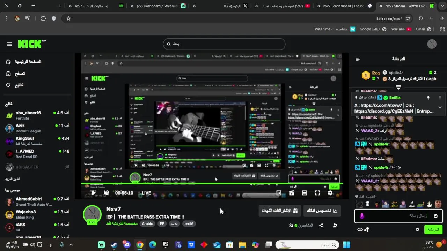This screenshot has width=447, height=251.
Task: Select the Arabic tag
Action: (147, 224)
